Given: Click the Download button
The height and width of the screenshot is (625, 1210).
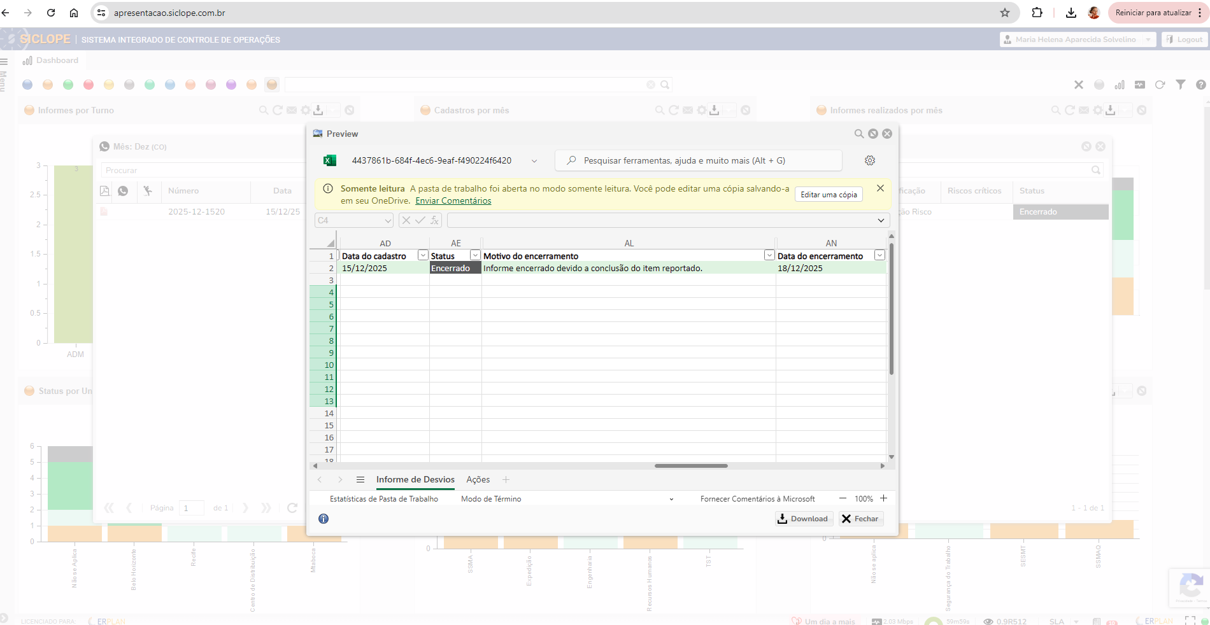Looking at the screenshot, I should click(802, 519).
